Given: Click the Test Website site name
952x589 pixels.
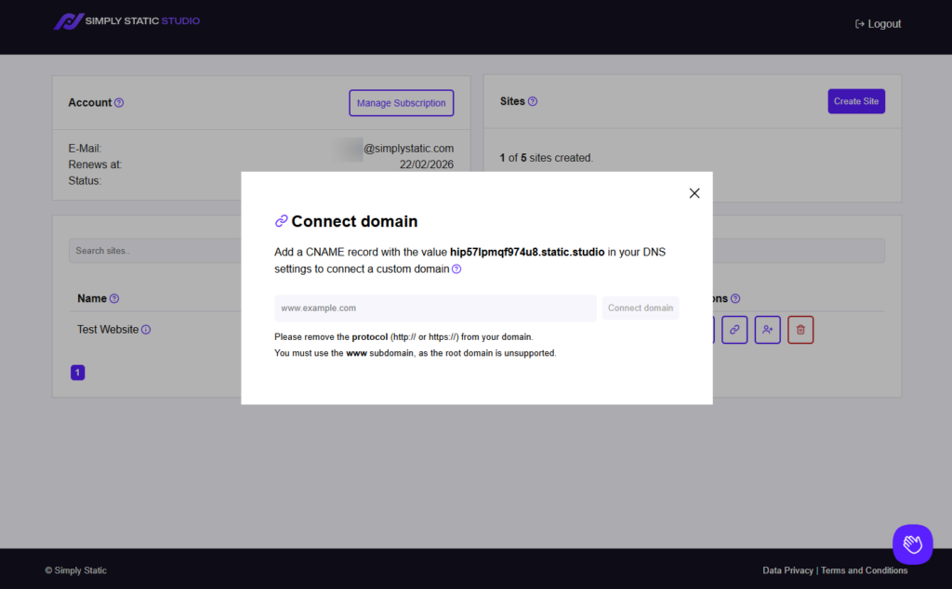Looking at the screenshot, I should [x=108, y=330].
